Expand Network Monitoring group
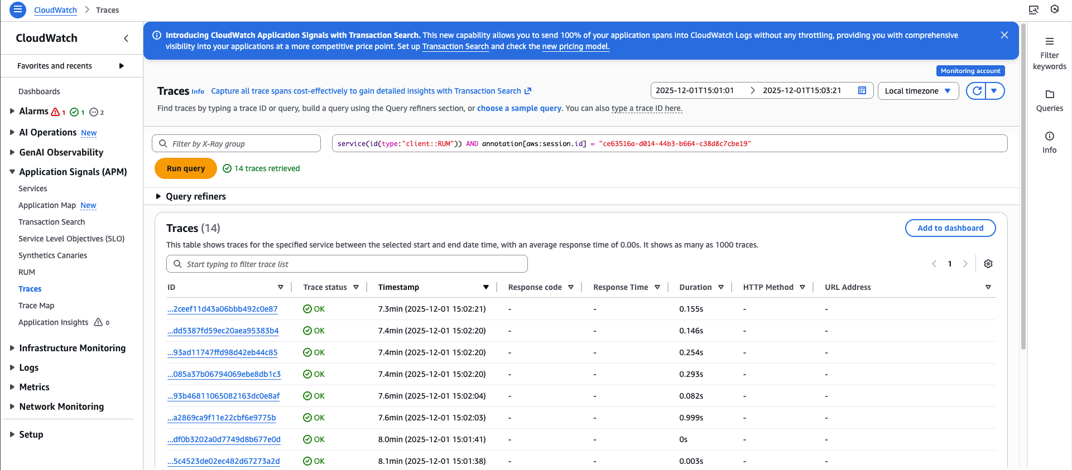This screenshot has height=470, width=1072. click(12, 406)
